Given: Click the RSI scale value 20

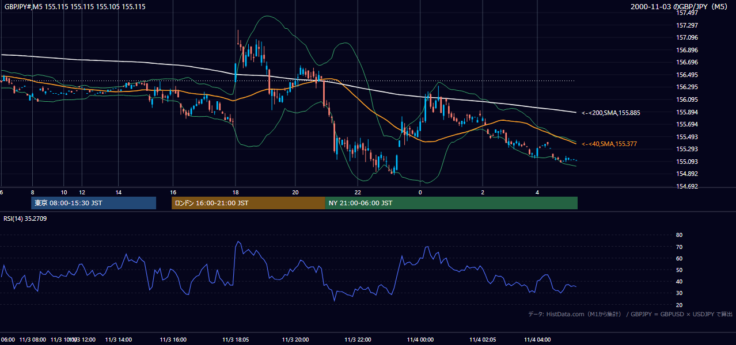Looking at the screenshot, I should click(x=679, y=305).
